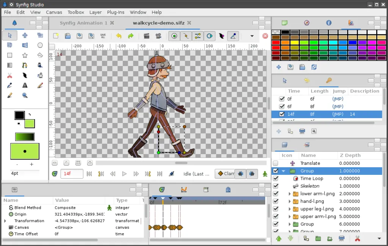Open the toolbar overflow dropdown arrow
This screenshot has height=246, width=388.
tap(251, 36)
